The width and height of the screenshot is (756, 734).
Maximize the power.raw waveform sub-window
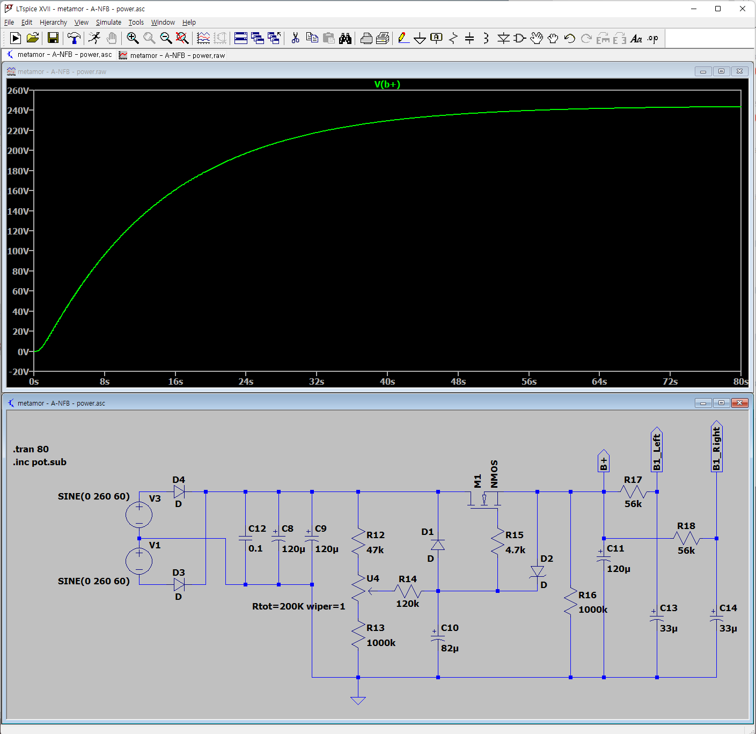click(721, 71)
